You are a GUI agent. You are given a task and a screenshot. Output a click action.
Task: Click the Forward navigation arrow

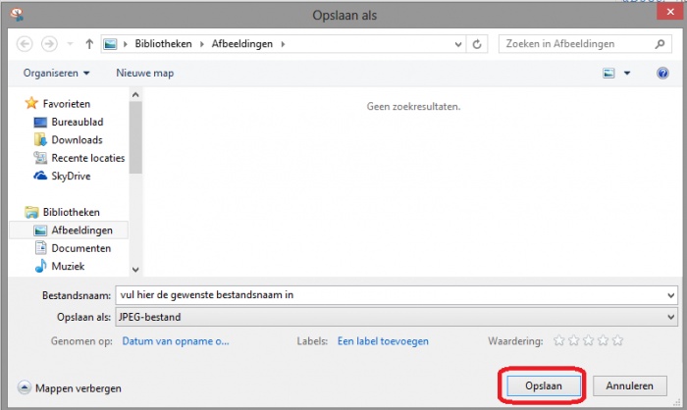click(49, 44)
